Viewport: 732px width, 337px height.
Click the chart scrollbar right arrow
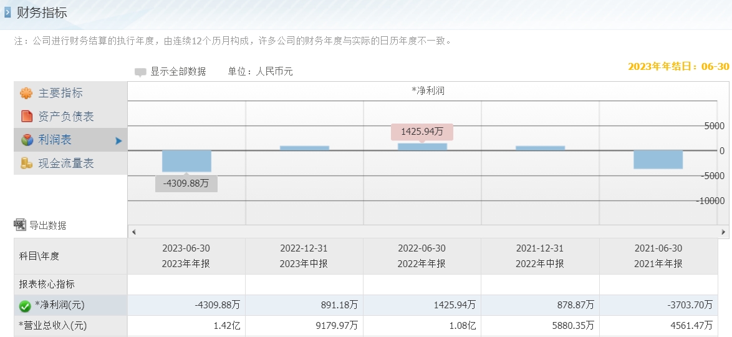pyautogui.click(x=723, y=232)
